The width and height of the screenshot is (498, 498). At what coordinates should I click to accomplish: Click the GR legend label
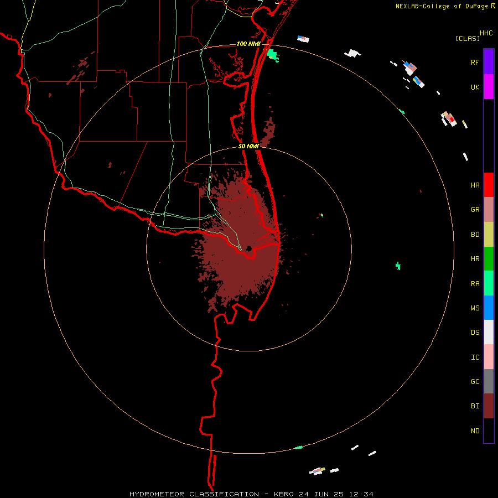475,210
